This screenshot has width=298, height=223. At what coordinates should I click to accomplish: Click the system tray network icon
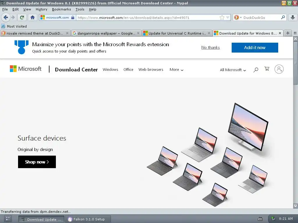click(273, 219)
